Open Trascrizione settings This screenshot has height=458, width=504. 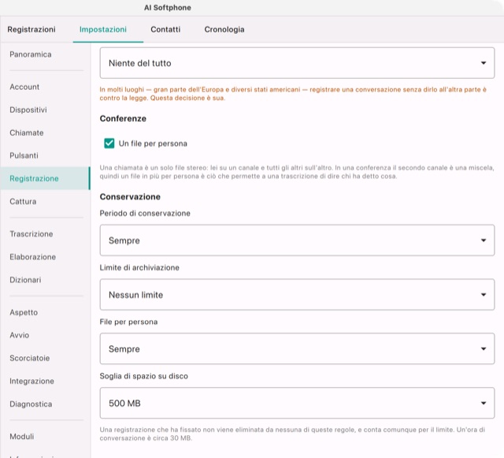click(46, 234)
